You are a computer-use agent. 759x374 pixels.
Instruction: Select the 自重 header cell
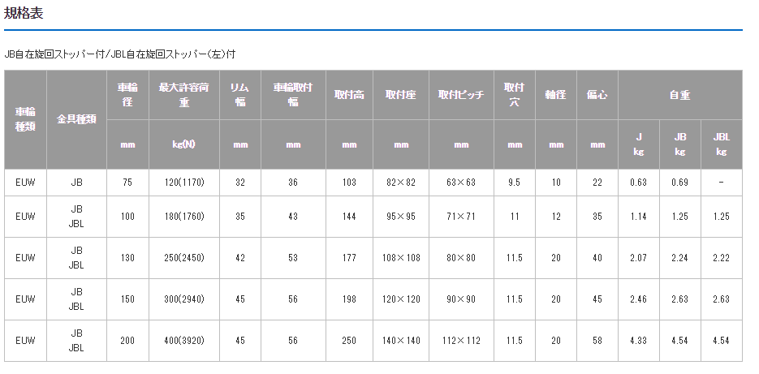[679, 95]
